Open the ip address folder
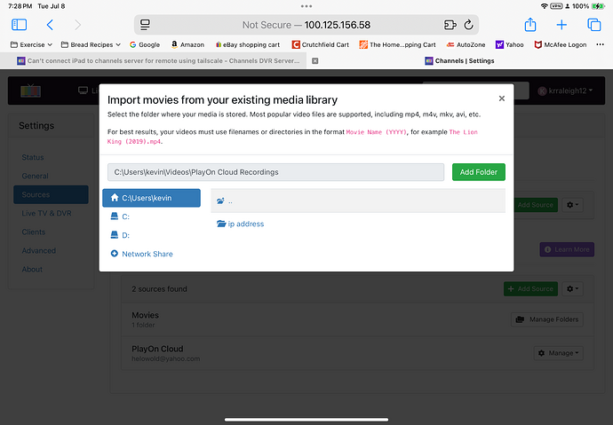 point(245,224)
